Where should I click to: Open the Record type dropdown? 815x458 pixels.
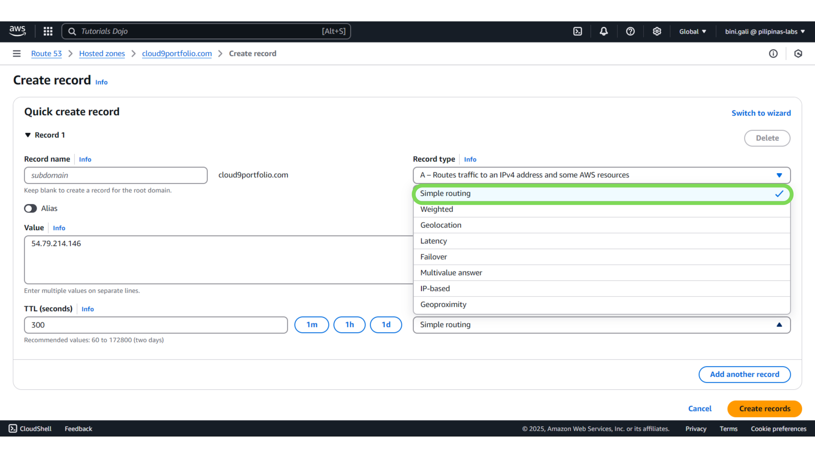pos(601,175)
